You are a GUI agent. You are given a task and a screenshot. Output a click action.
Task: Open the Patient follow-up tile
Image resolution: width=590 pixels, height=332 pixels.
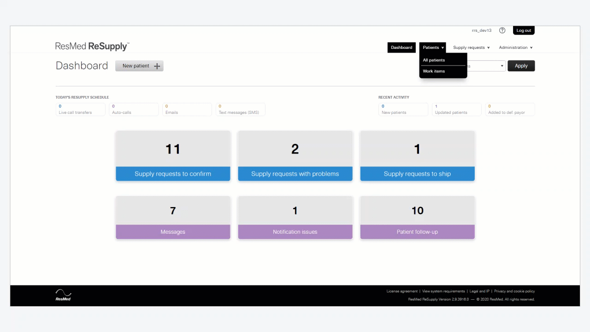417,218
